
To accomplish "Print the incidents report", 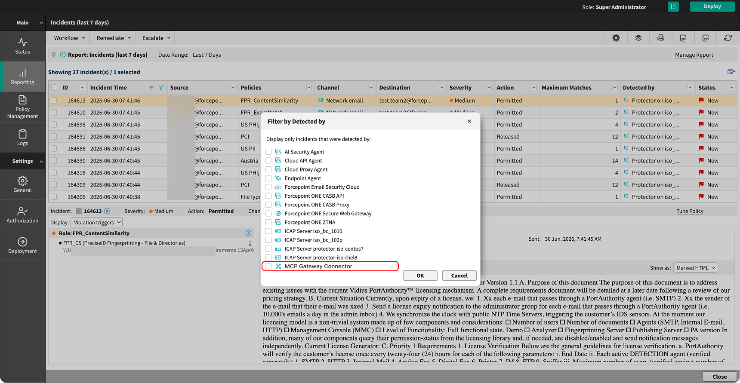I will click(661, 38).
